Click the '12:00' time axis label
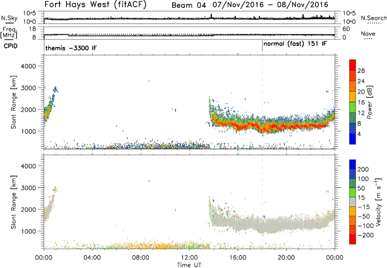 click(x=189, y=258)
